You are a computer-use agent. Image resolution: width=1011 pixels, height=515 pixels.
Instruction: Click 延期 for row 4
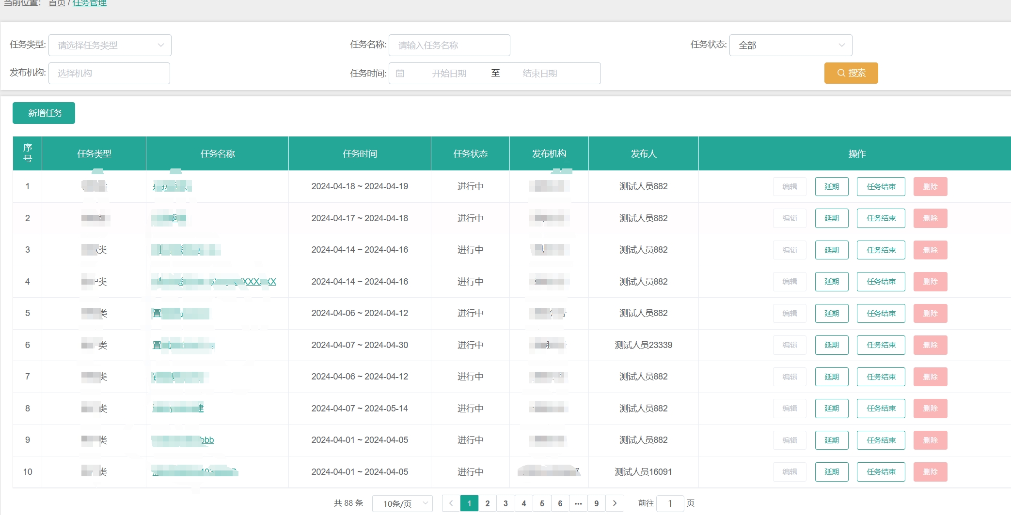click(x=832, y=282)
